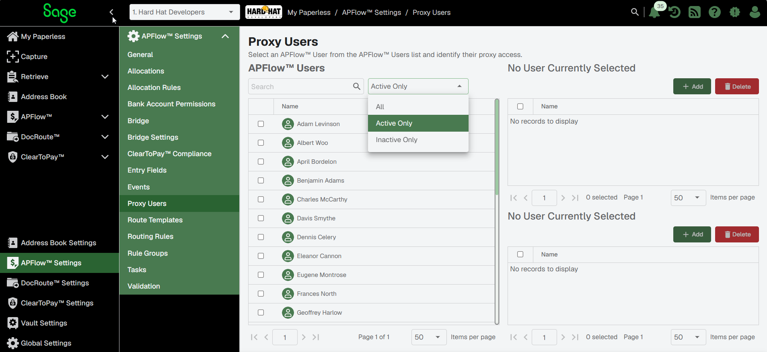The width and height of the screenshot is (767, 352).
Task: Expand the DocRoute™ menu chevron
Action: pyautogui.click(x=105, y=137)
